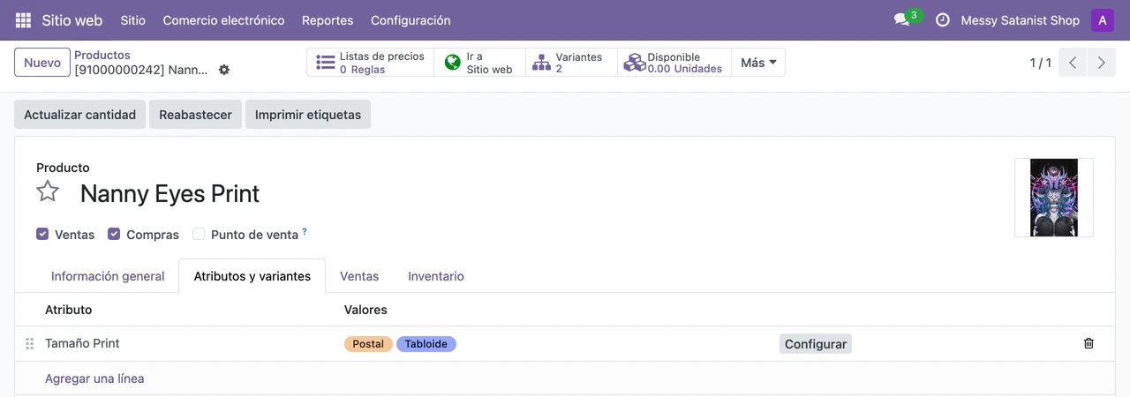Open the activities clock icon
1130x397 pixels.
tap(942, 20)
